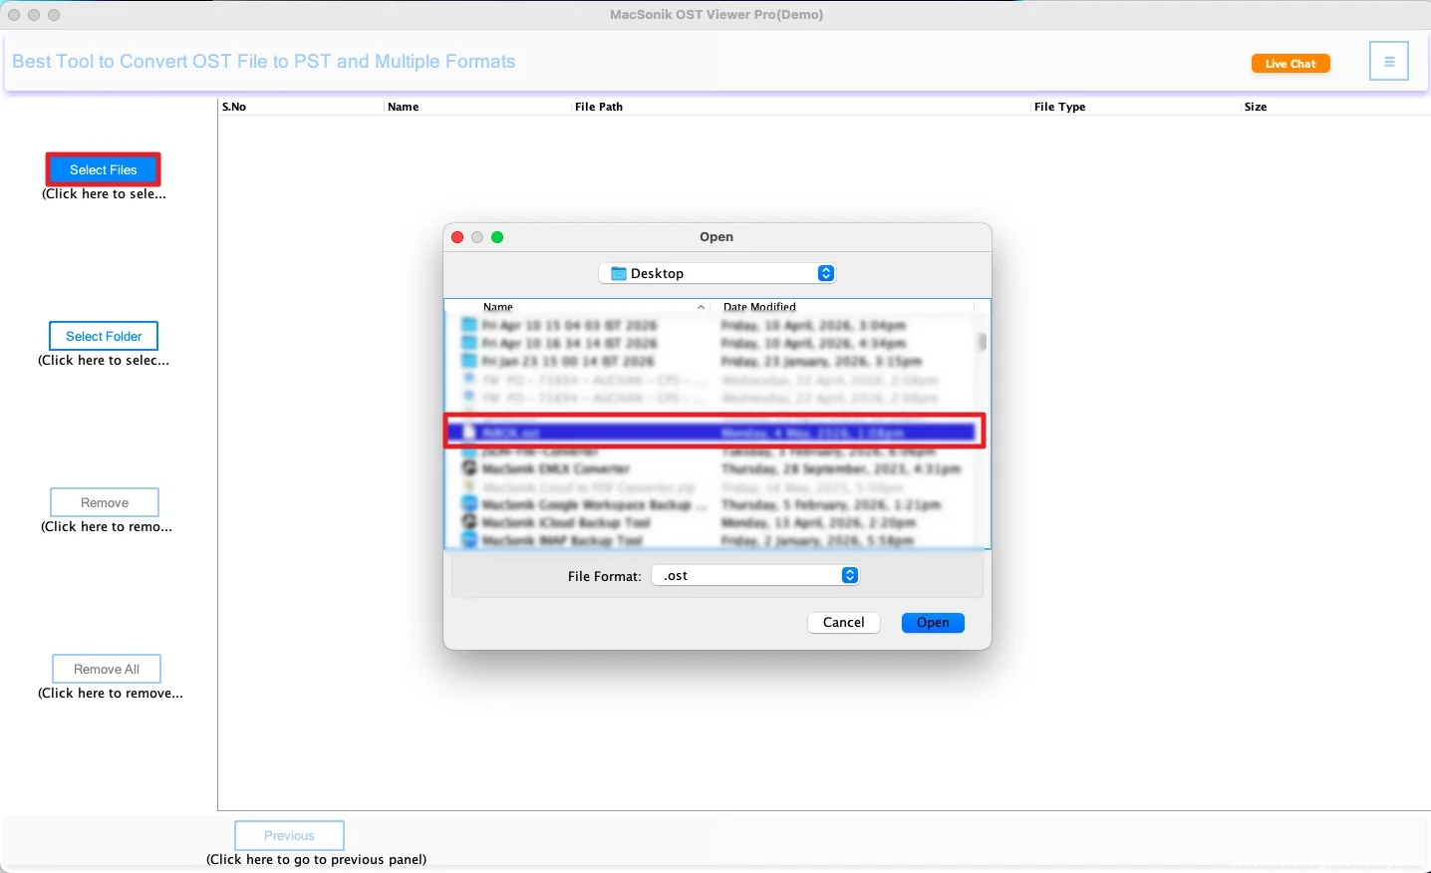Click app icon of MacSonik EMLX Converter
This screenshot has width=1431, height=873.
469,468
